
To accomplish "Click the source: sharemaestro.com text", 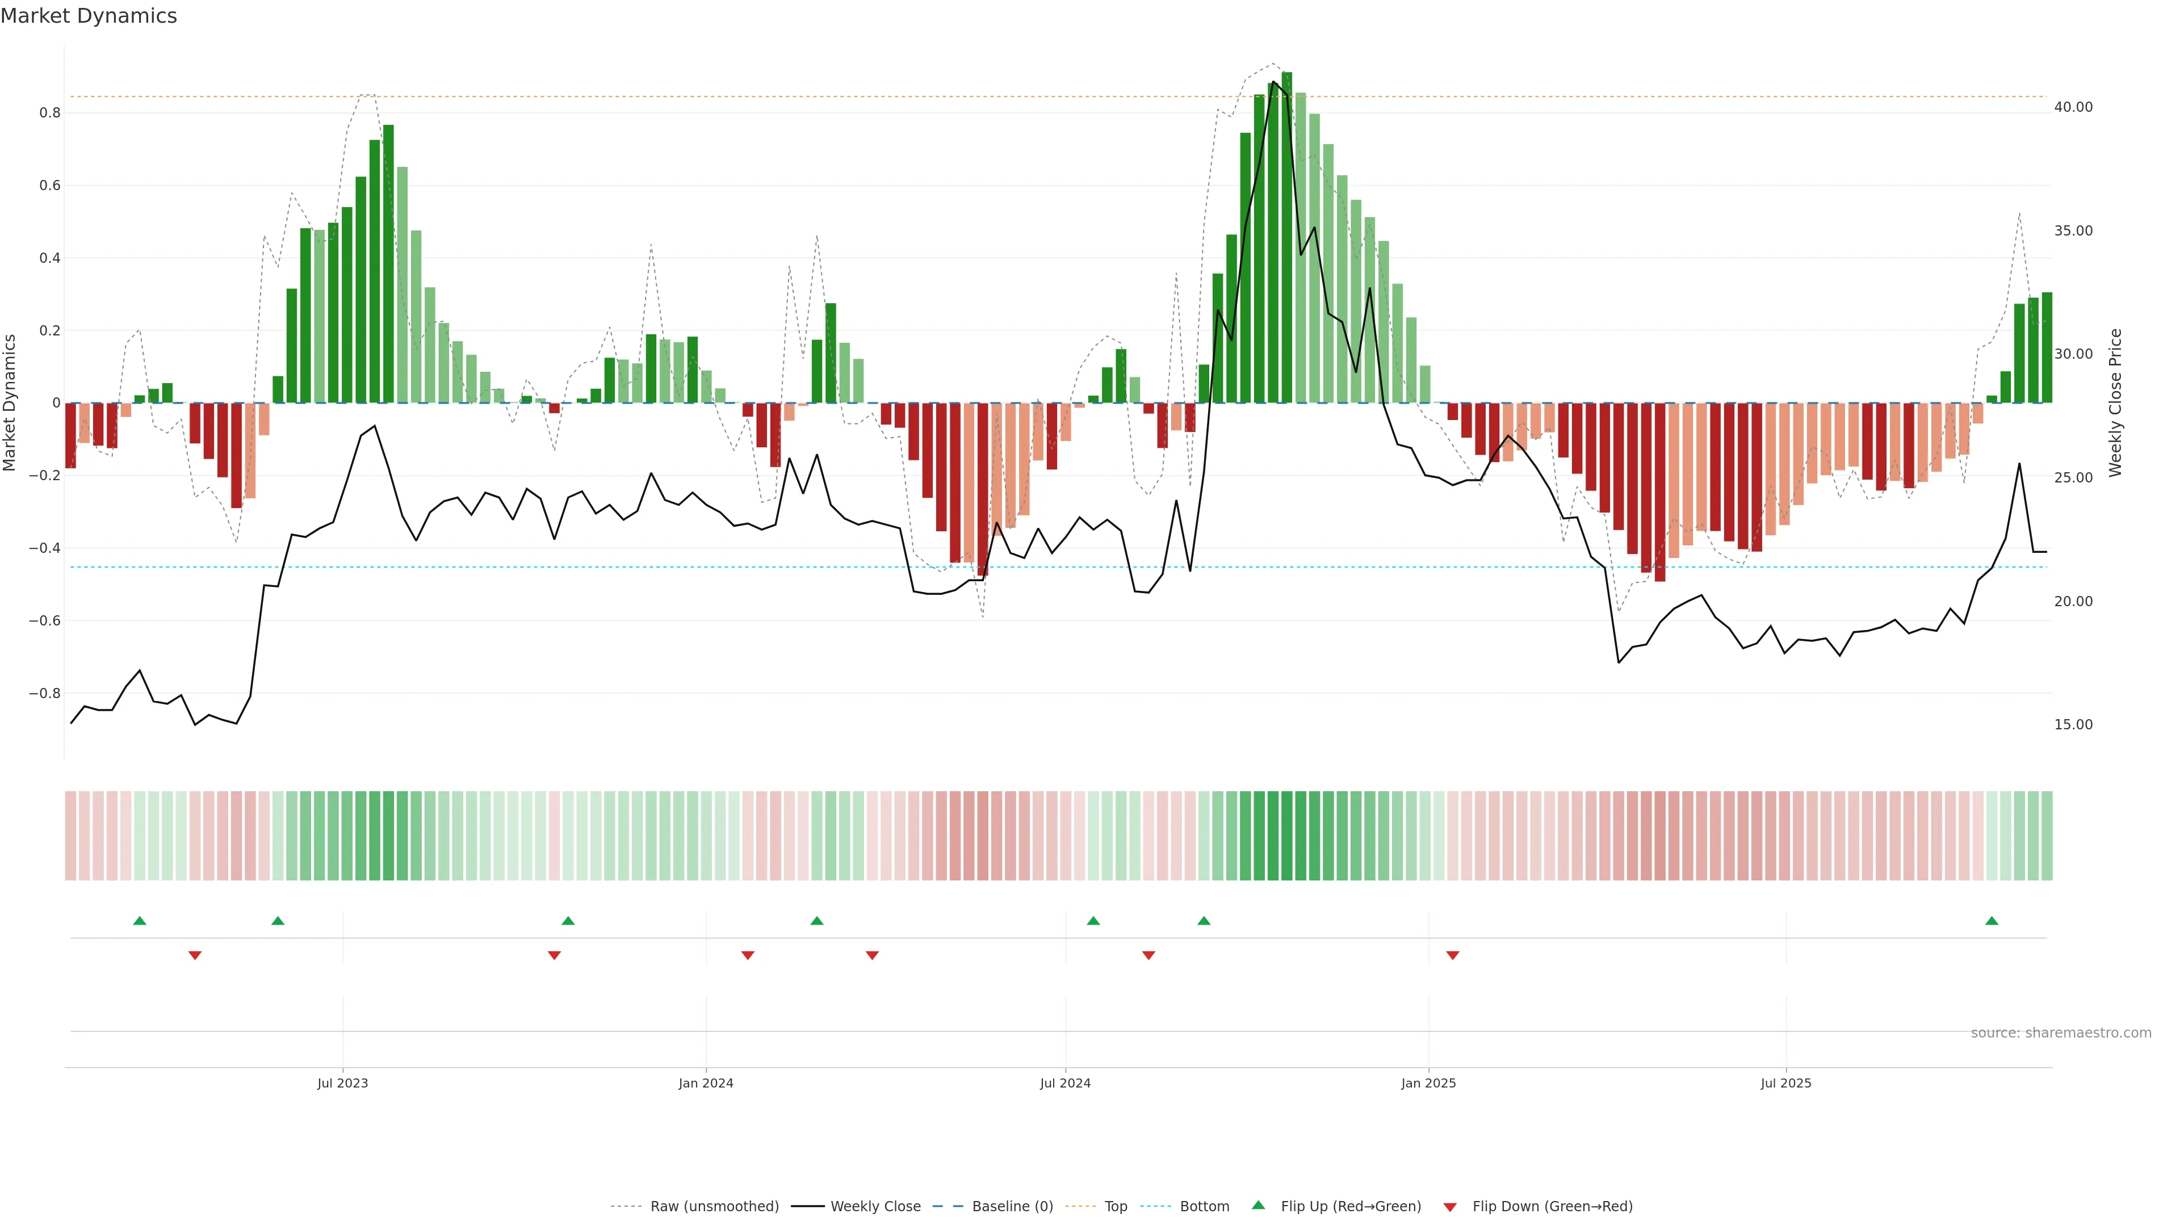I will [x=2061, y=1032].
